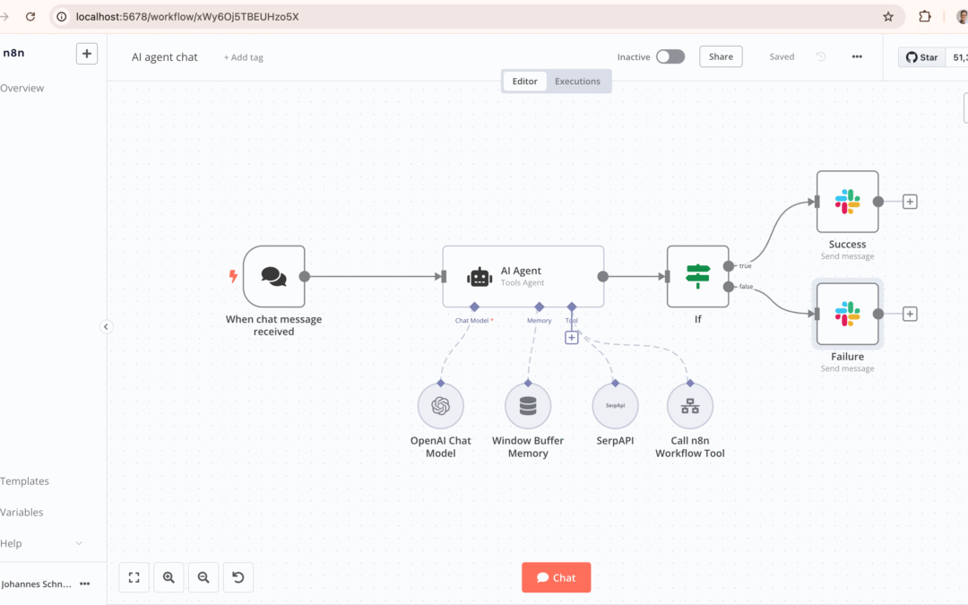968x605 pixels.
Task: Click the plus button in the sidebar
Action: [86, 54]
